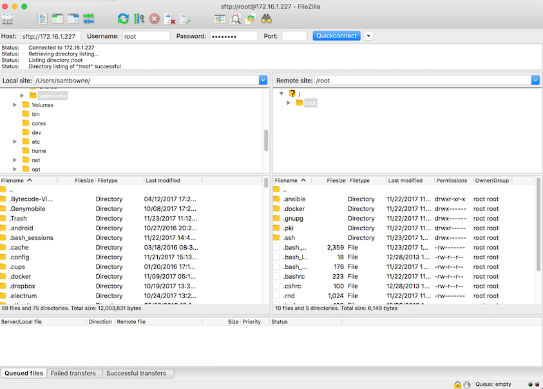Viewport: 543px width, 389px height.
Task: Collapse the remote root slash node
Action: (x=281, y=94)
